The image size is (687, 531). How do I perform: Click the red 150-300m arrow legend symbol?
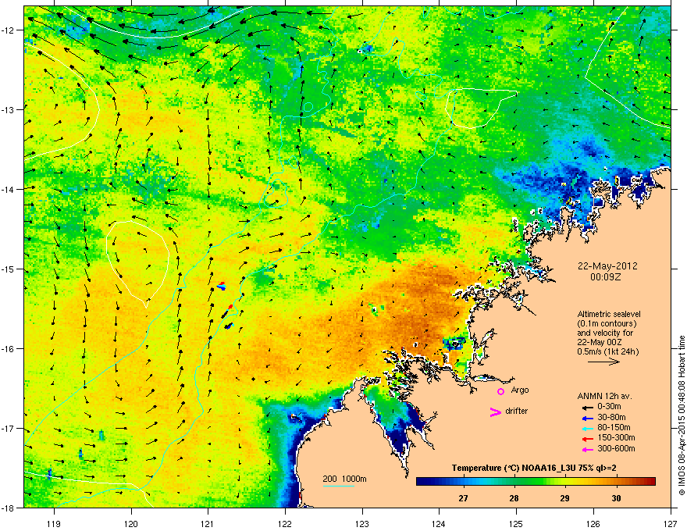(587, 438)
